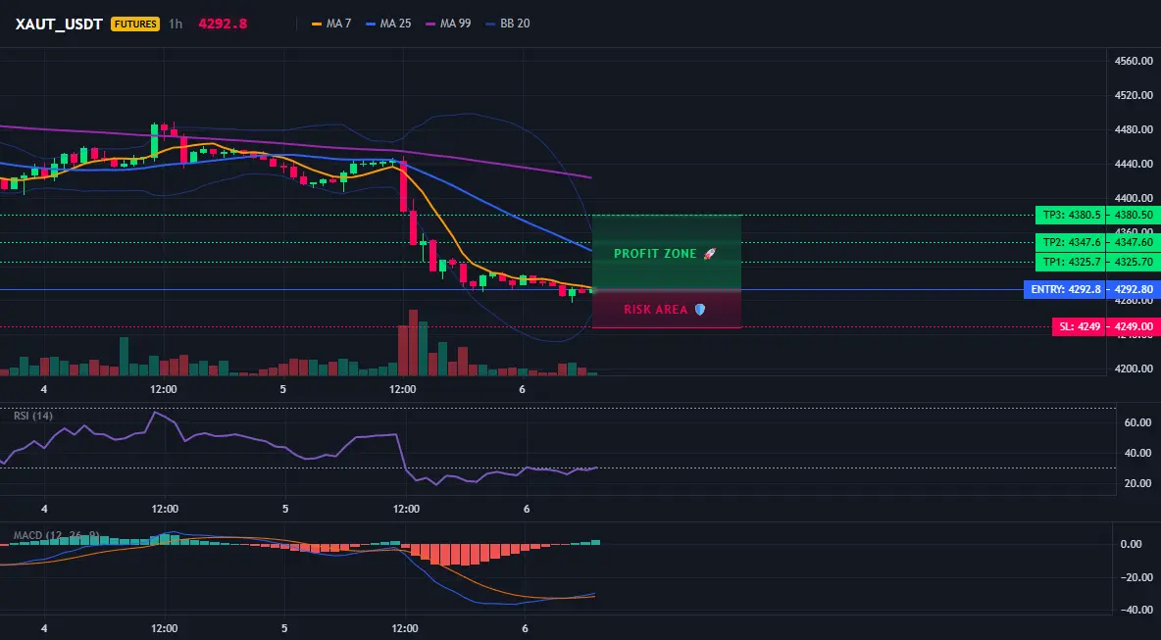Click the rocket icon in profit zone
This screenshot has width=1161, height=640.
709,254
